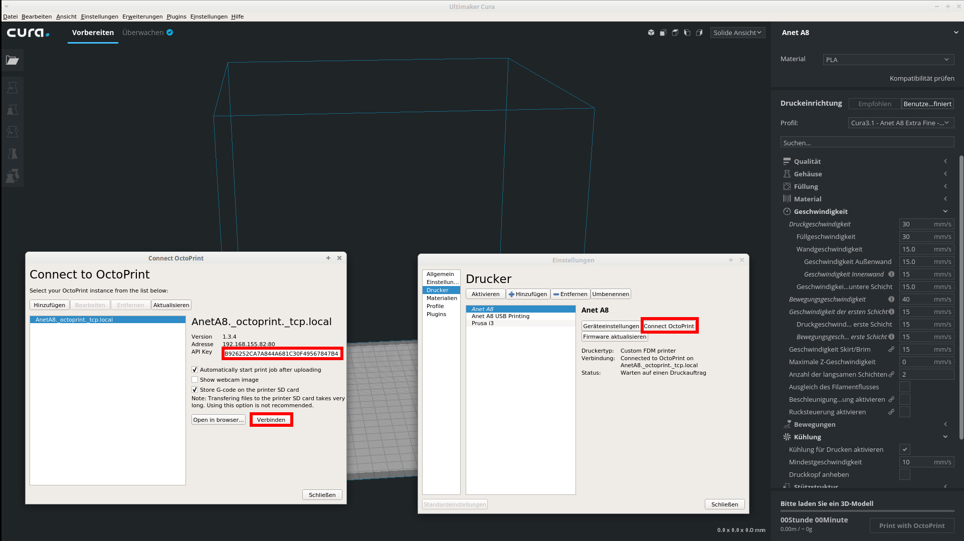Select the Rotate tool icon

pos(13,132)
